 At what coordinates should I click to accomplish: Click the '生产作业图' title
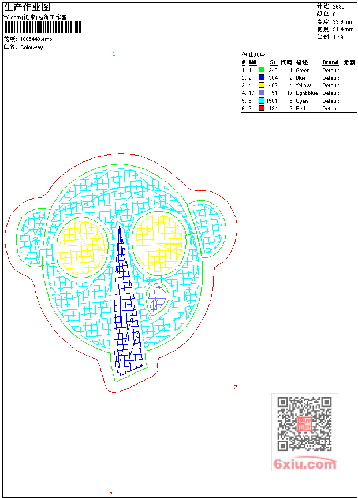(27, 7)
